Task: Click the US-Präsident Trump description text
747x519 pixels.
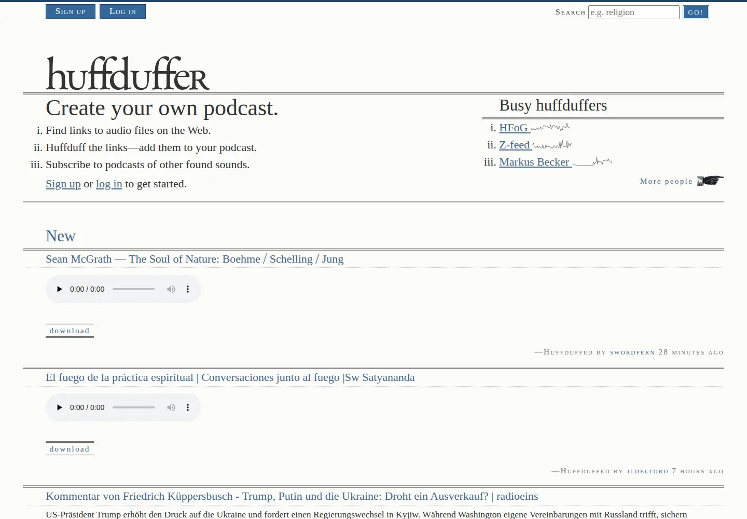Action: pos(366,514)
